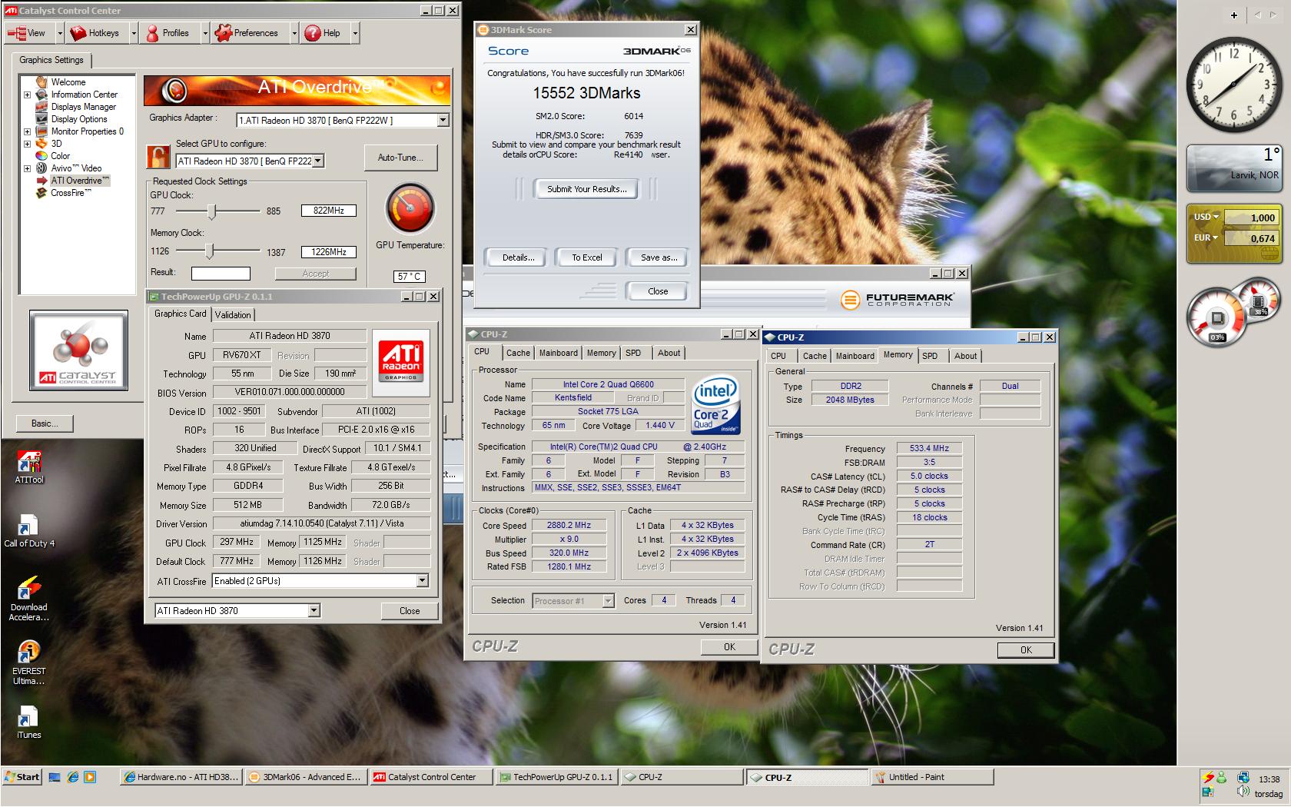Open the Preferences toolbar button
Viewport: 1291px width, 807px height.
(x=248, y=33)
